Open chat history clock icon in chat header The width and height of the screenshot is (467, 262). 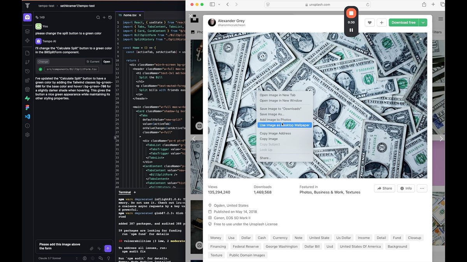pos(110,17)
